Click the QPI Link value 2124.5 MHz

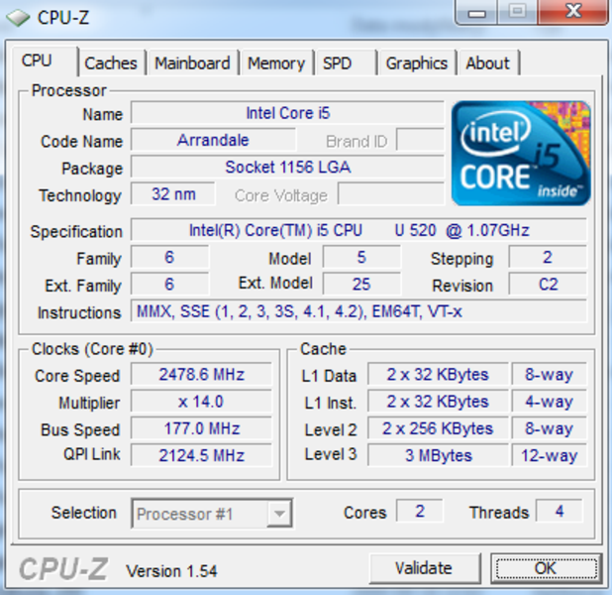[x=201, y=455]
